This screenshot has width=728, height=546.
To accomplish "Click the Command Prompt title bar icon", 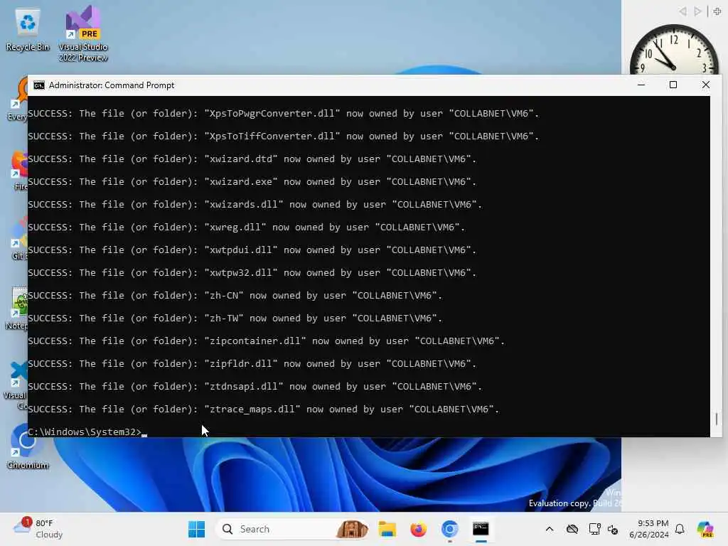I will point(39,85).
